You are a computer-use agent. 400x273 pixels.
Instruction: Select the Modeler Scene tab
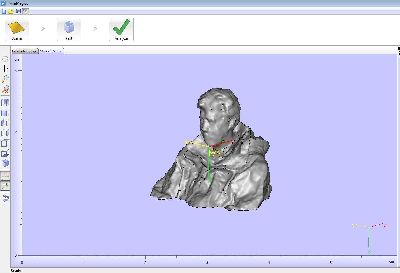pyautogui.click(x=51, y=51)
